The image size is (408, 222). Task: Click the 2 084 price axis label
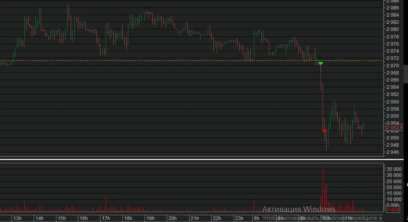click(393, 15)
